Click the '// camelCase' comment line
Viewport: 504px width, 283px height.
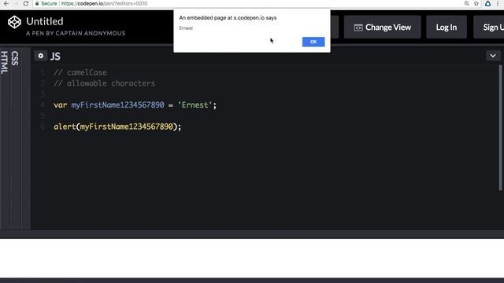[x=80, y=72]
